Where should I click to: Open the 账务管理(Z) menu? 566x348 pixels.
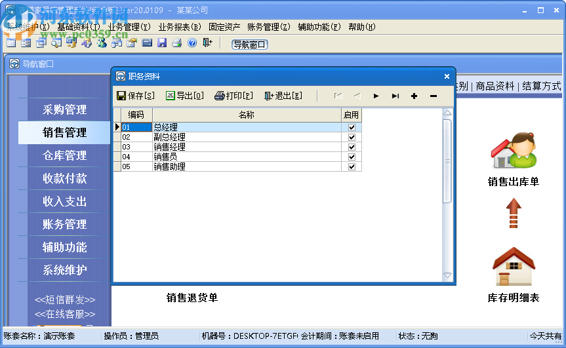click(268, 27)
